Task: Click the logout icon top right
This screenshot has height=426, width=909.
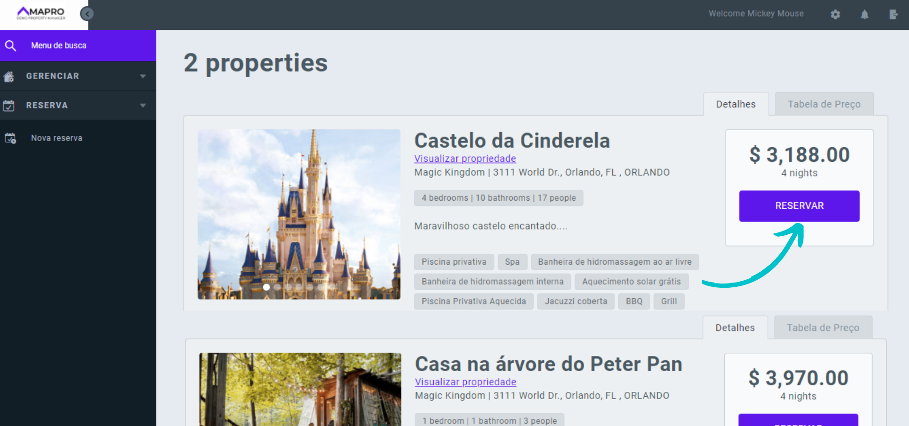Action: coord(894,15)
